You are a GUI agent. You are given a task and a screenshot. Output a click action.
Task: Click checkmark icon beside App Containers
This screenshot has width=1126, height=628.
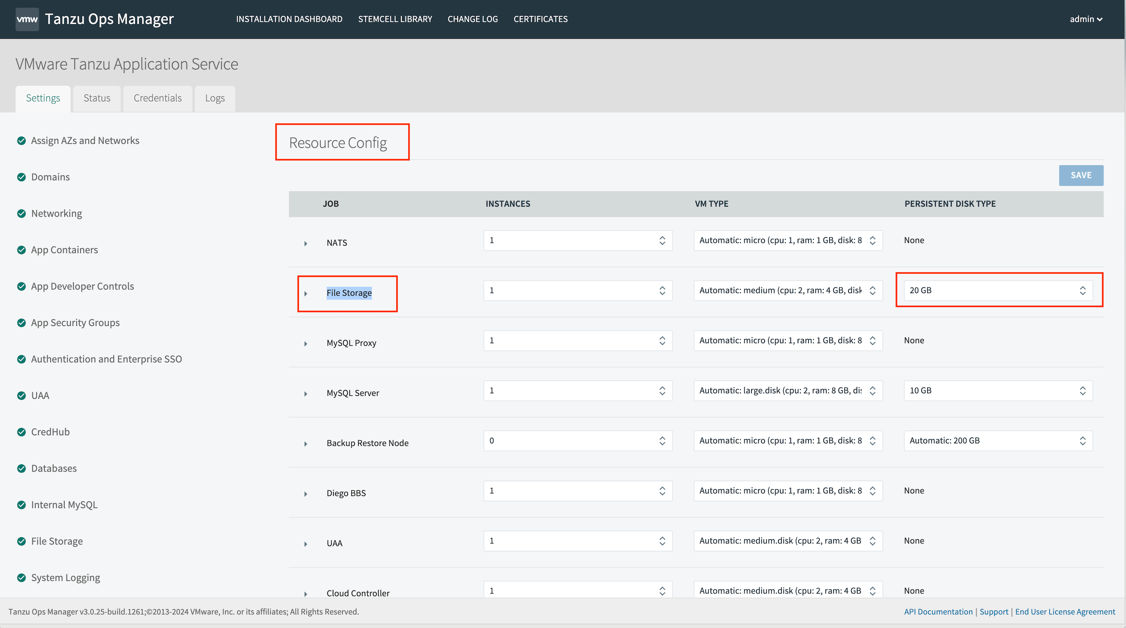pos(21,250)
